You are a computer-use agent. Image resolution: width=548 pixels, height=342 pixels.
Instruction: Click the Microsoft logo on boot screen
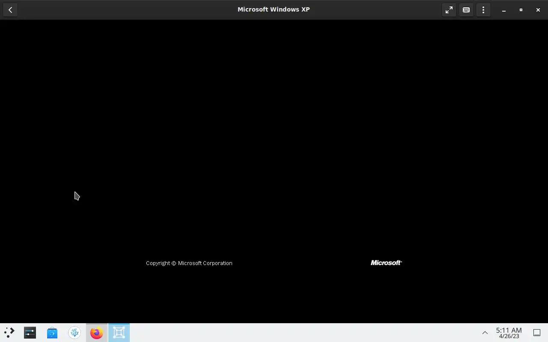(x=386, y=263)
